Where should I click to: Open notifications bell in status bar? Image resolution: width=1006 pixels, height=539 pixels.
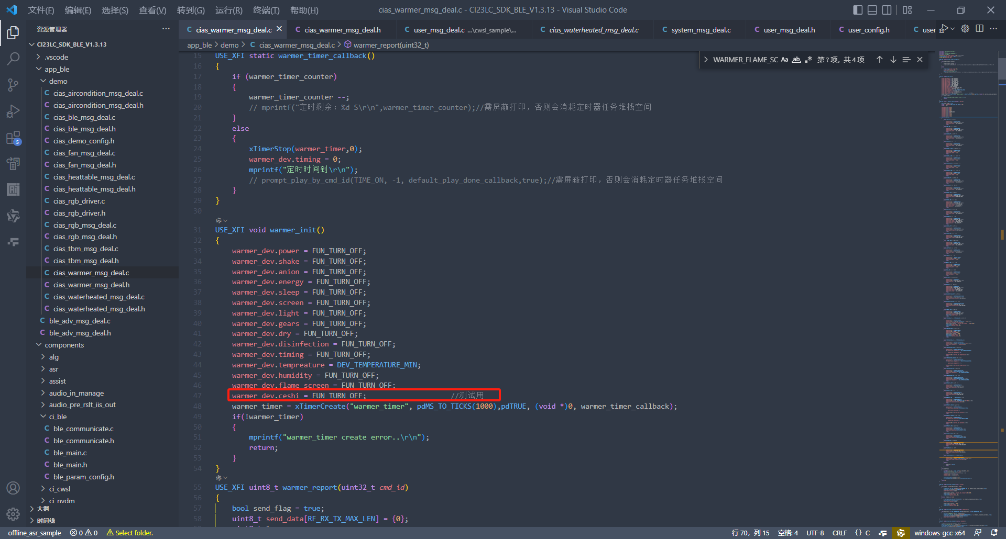(x=994, y=533)
